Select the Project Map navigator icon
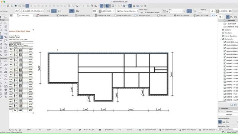Image resolution: width=238 pixels, height=134 pixels. pos(228,17)
